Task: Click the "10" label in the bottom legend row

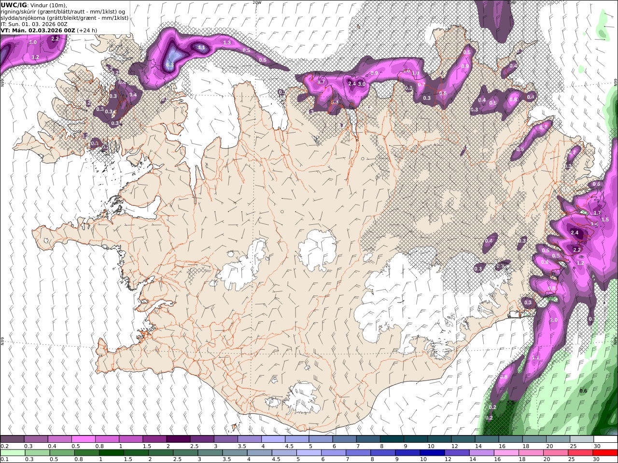Action: (x=423, y=460)
